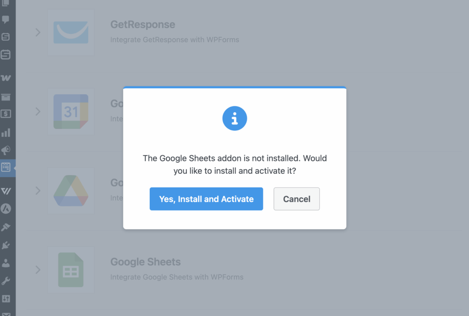Open the megaphone Marketing sidebar icon

(x=6, y=150)
